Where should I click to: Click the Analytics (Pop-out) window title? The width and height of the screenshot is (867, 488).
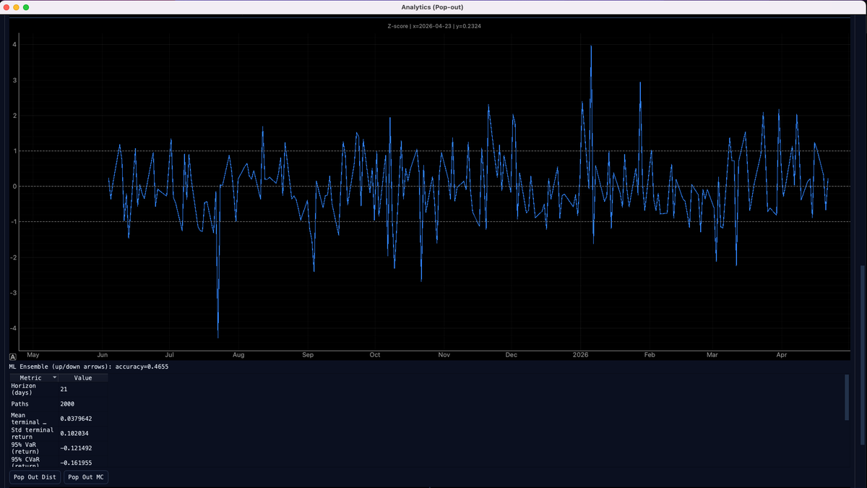(433, 7)
